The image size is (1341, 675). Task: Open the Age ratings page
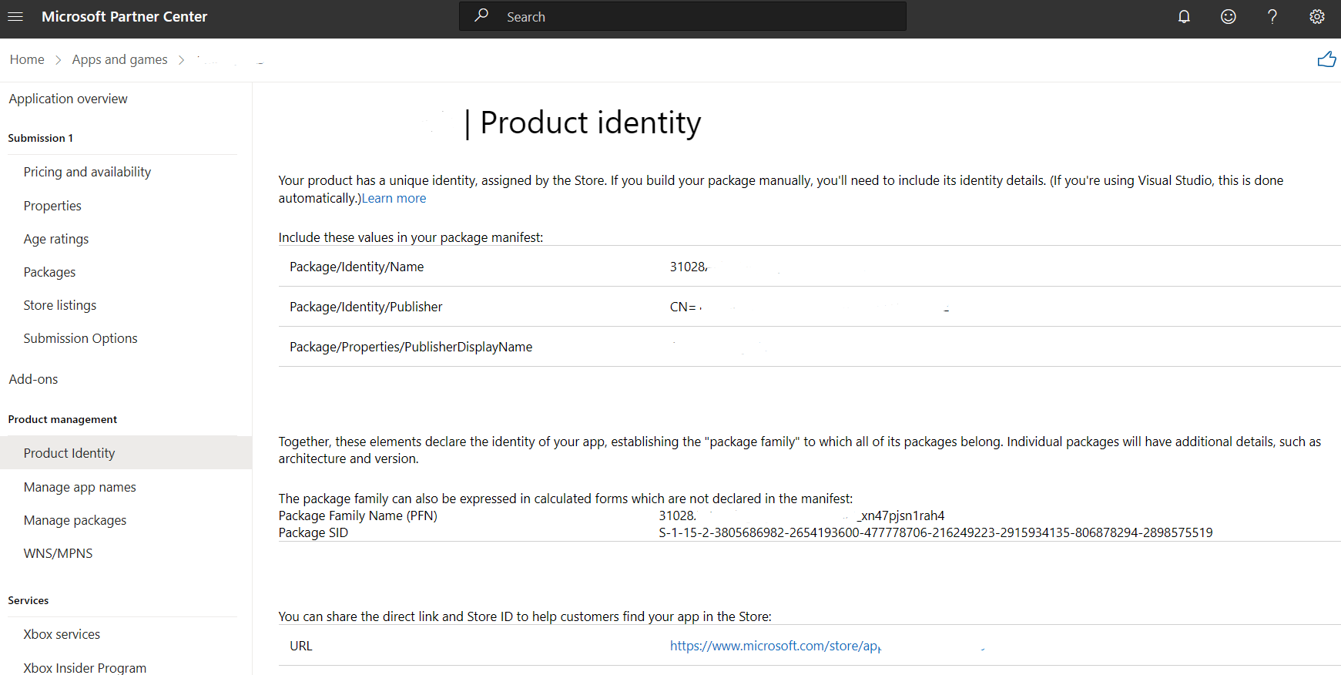[x=56, y=239]
